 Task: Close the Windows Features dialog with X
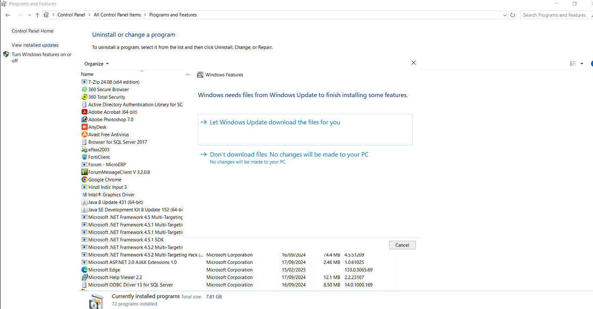pyautogui.click(x=414, y=63)
